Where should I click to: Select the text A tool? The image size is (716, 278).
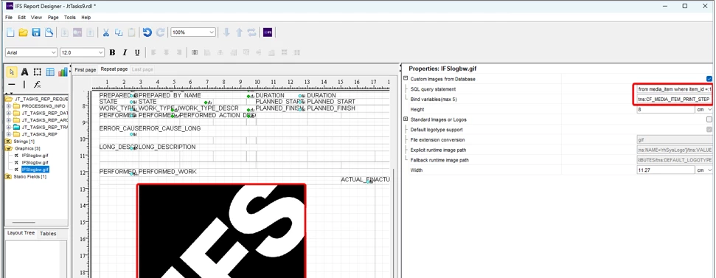click(x=24, y=72)
